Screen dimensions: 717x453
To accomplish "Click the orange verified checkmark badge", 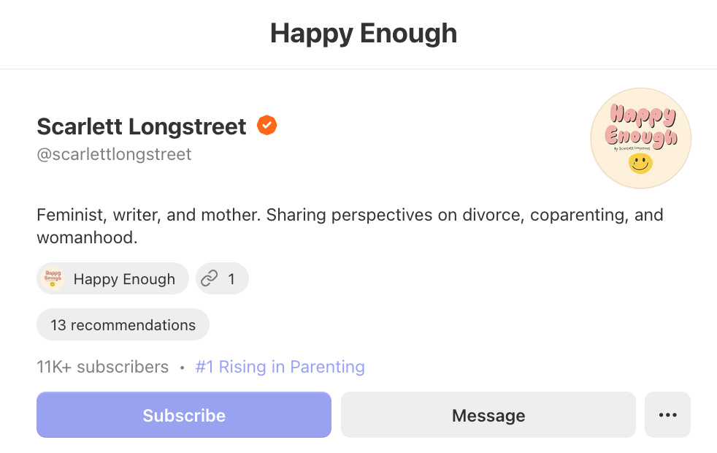I will point(267,126).
